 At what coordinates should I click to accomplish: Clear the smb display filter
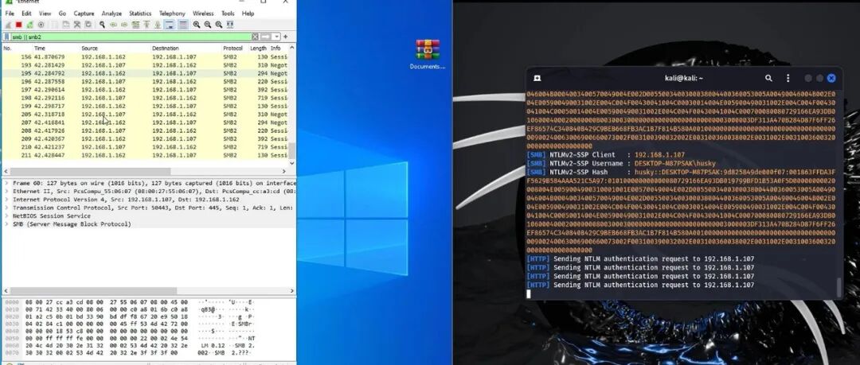(x=255, y=37)
